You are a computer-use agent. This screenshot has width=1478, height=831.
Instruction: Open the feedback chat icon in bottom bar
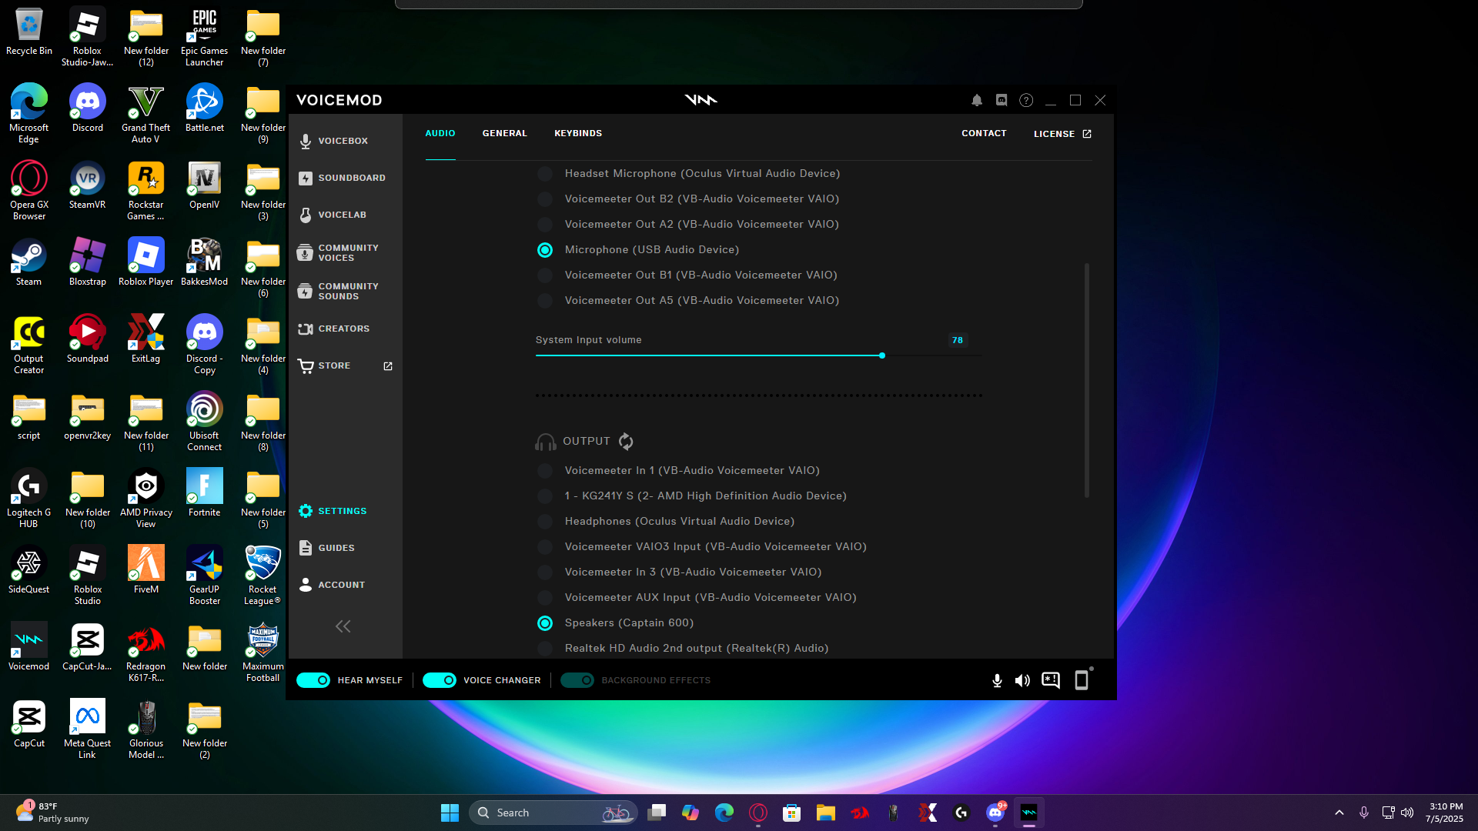pos(1051,680)
